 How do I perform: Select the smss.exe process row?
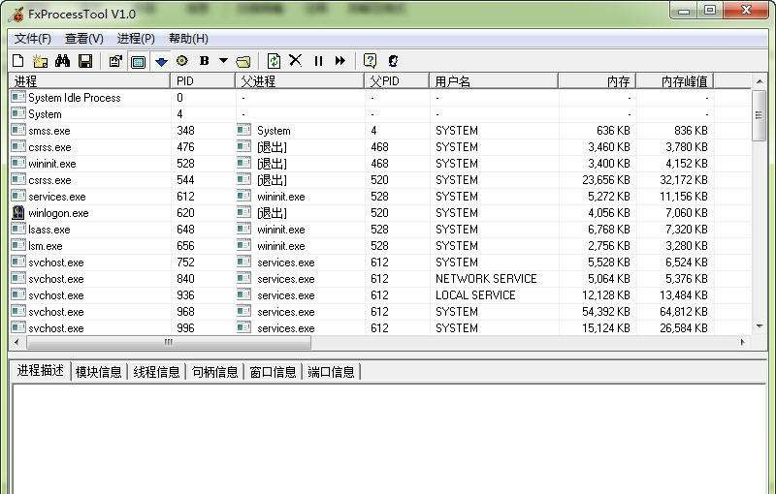click(x=380, y=131)
